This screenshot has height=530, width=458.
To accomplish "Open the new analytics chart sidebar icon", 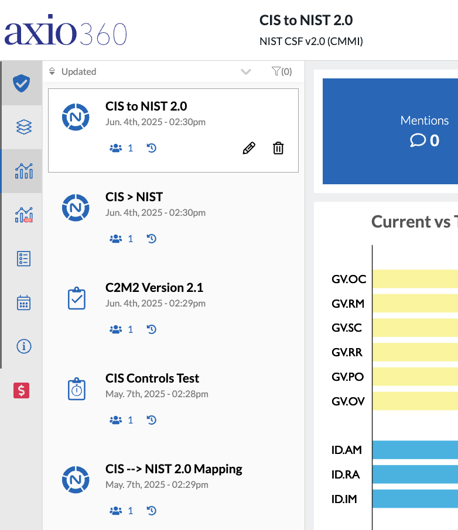I will [23, 215].
